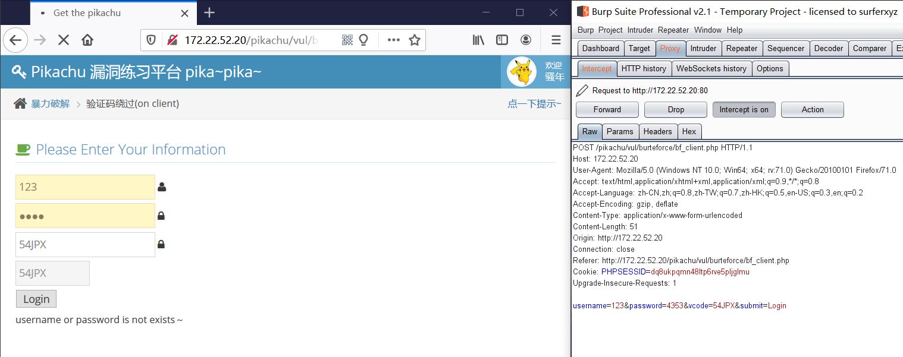
Task: Switch to the Comparer tab
Action: 870,49
